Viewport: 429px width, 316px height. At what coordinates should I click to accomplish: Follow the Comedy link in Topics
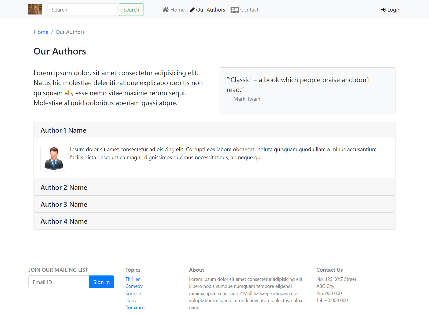(134, 286)
